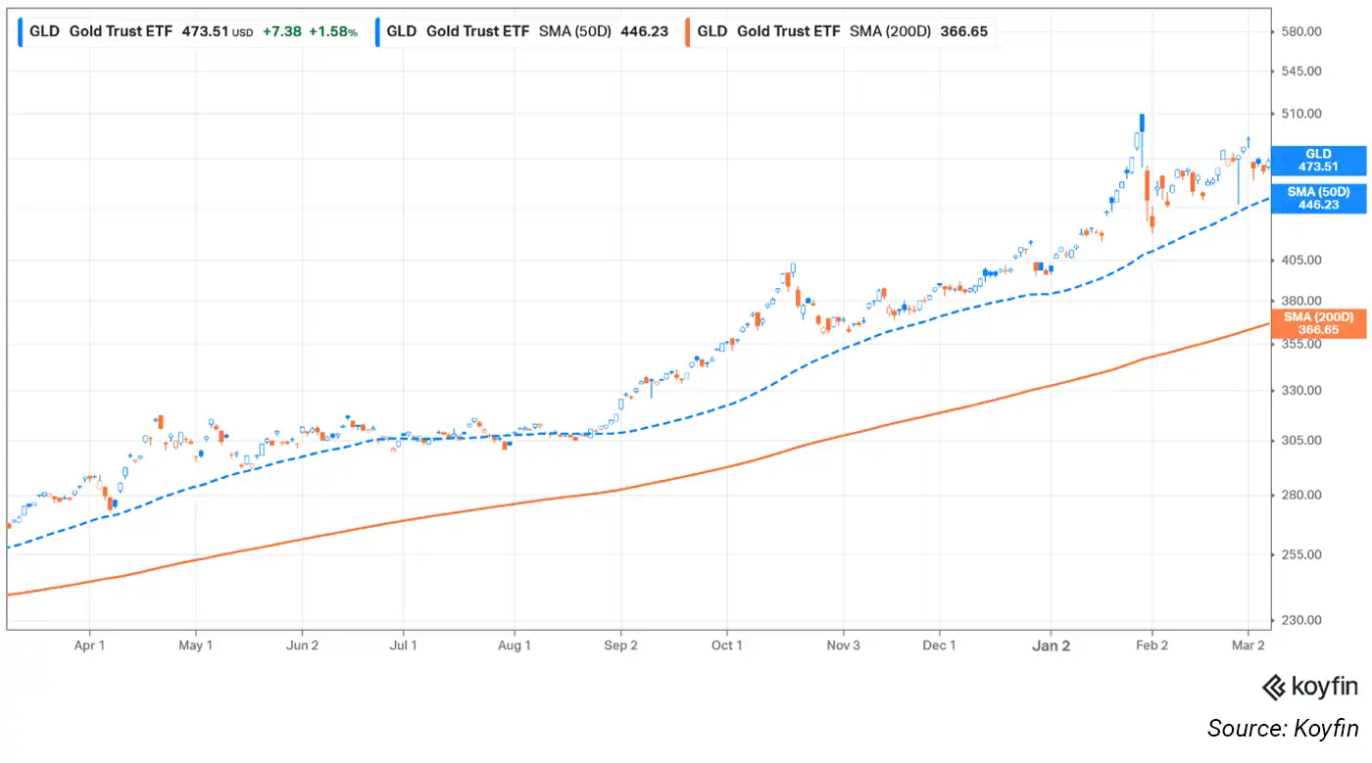Click the 380.00 level on the price axis
Image resolution: width=1372 pixels, height=763 pixels.
coord(1301,301)
